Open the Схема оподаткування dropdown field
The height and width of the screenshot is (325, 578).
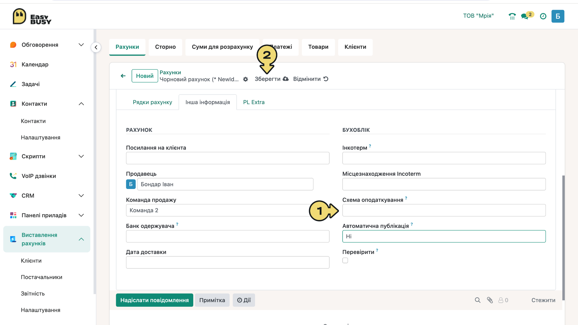click(444, 210)
